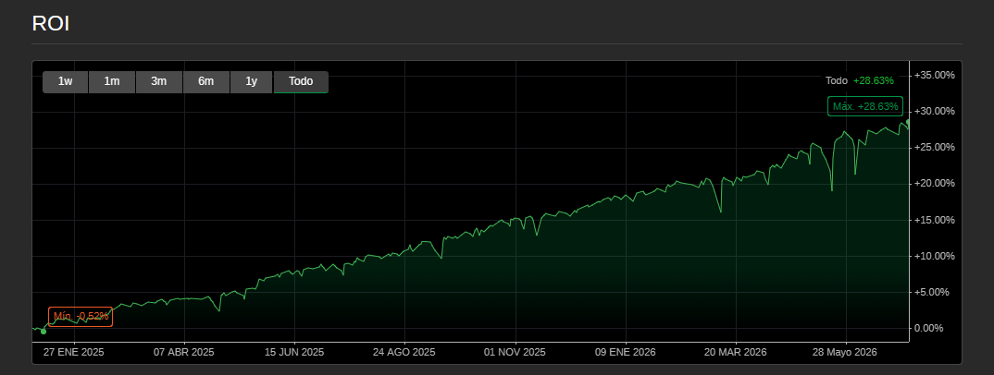The height and width of the screenshot is (375, 994).
Task: Choose the 1y range button
Action: pos(252,81)
